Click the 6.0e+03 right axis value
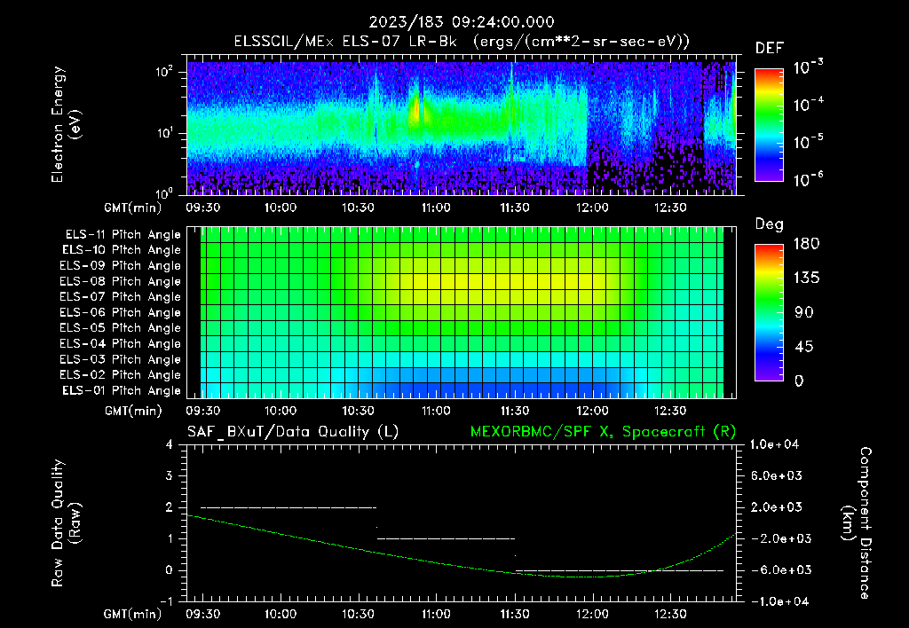The image size is (909, 628). tap(777, 475)
